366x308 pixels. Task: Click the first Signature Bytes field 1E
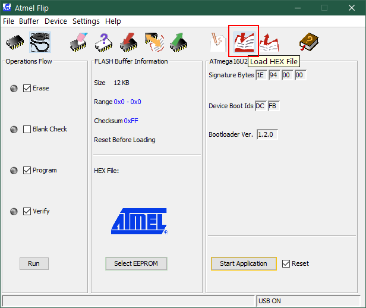[x=261, y=75]
